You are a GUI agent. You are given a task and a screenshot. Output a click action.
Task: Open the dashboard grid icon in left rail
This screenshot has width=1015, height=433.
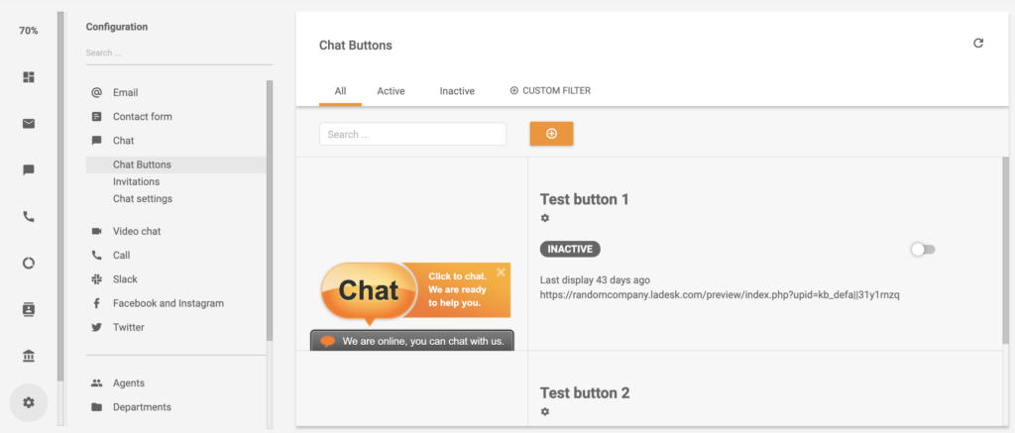(x=29, y=77)
